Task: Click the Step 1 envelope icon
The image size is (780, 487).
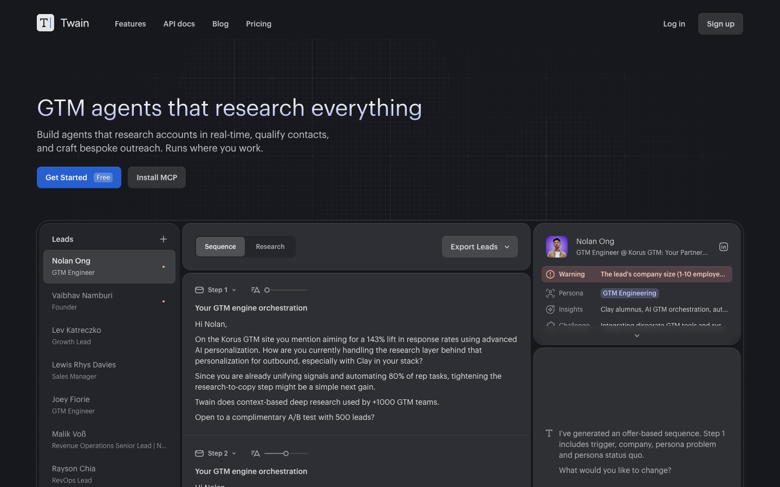Action: (x=199, y=290)
